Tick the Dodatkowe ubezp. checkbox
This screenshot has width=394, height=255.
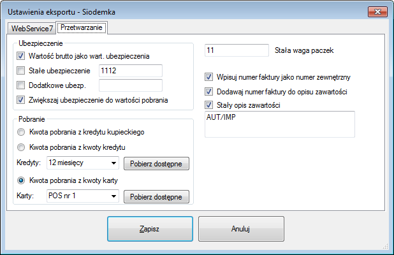point(20,85)
